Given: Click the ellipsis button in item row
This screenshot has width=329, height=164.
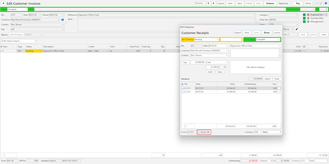Looking at the screenshot, I should pyautogui.click(x=304, y=51).
